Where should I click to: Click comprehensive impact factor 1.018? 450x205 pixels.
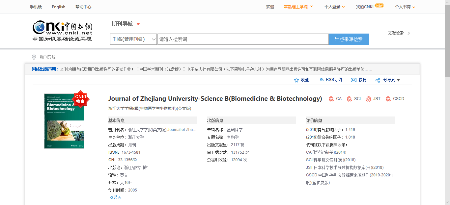(x=350, y=137)
